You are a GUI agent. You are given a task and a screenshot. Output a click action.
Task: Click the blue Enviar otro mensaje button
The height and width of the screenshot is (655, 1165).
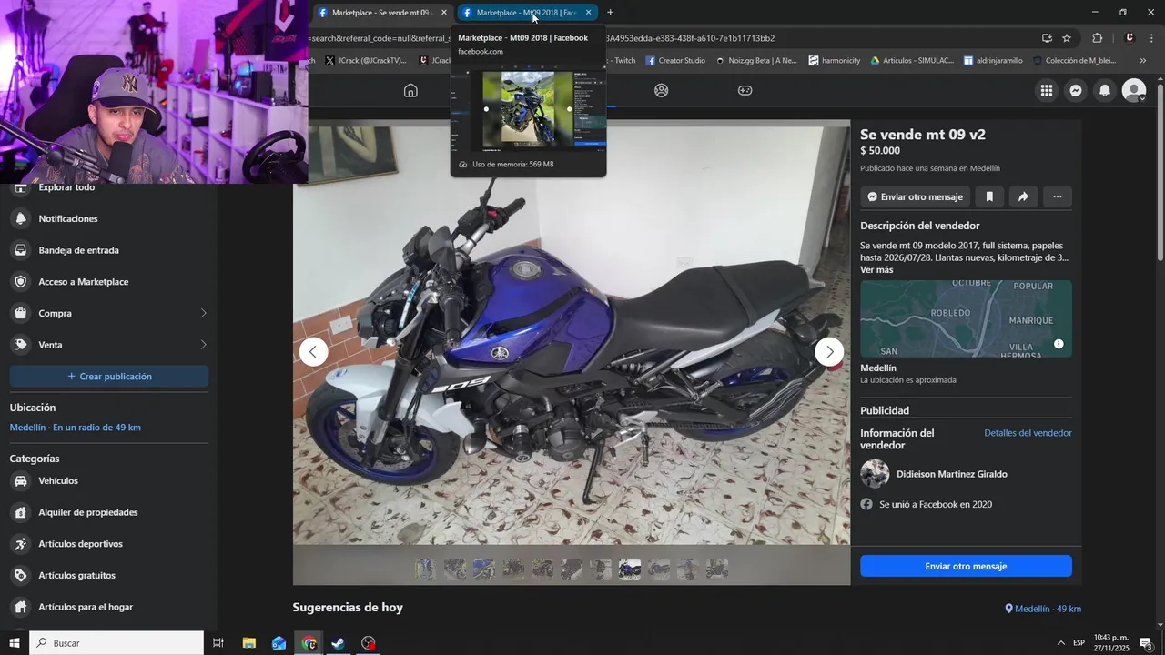pos(966,566)
